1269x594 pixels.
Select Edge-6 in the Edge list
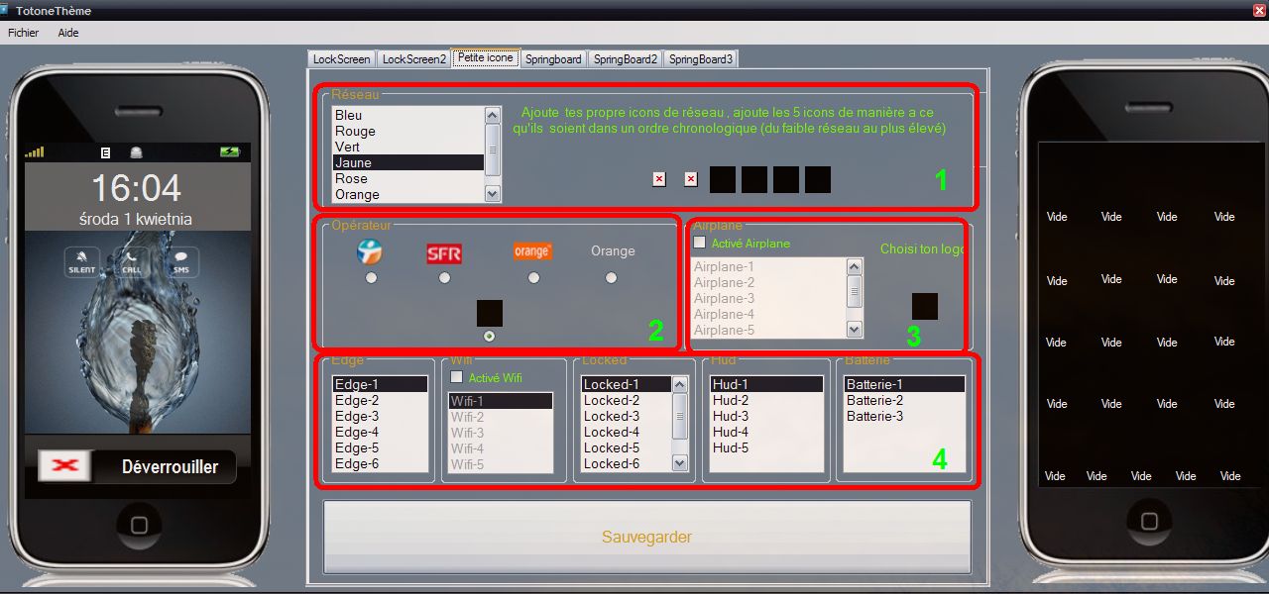click(x=380, y=463)
